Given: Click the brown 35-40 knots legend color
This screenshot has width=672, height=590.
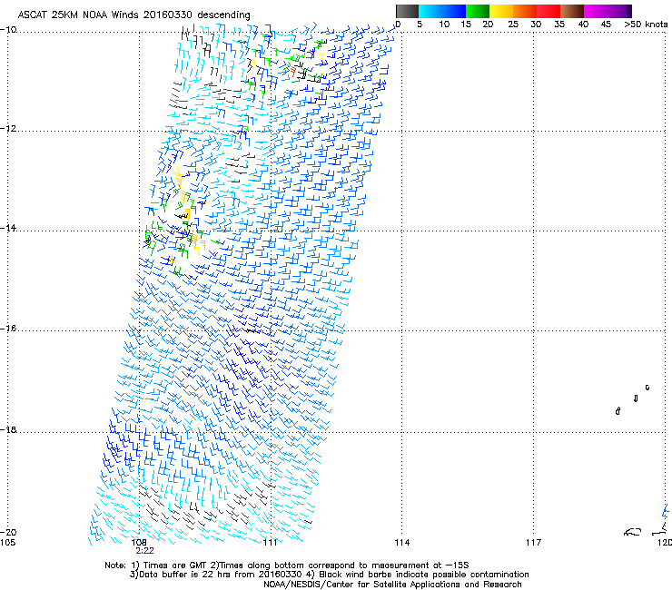Looking at the screenshot, I should [572, 11].
